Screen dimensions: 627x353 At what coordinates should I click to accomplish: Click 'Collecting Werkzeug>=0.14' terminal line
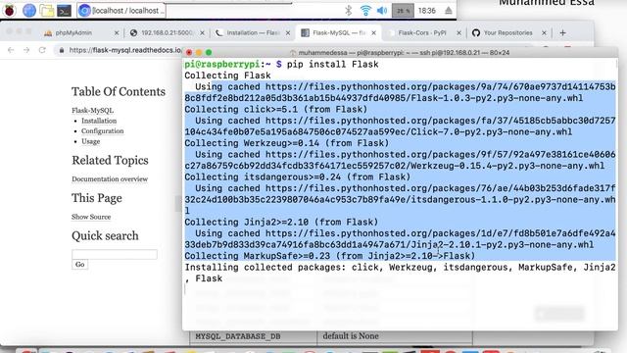[287, 143]
